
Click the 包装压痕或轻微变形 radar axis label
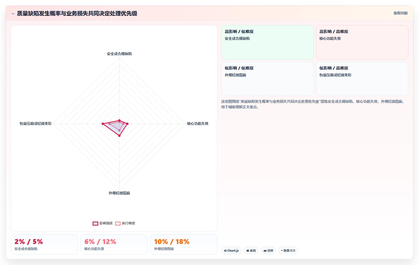[x=36, y=124]
